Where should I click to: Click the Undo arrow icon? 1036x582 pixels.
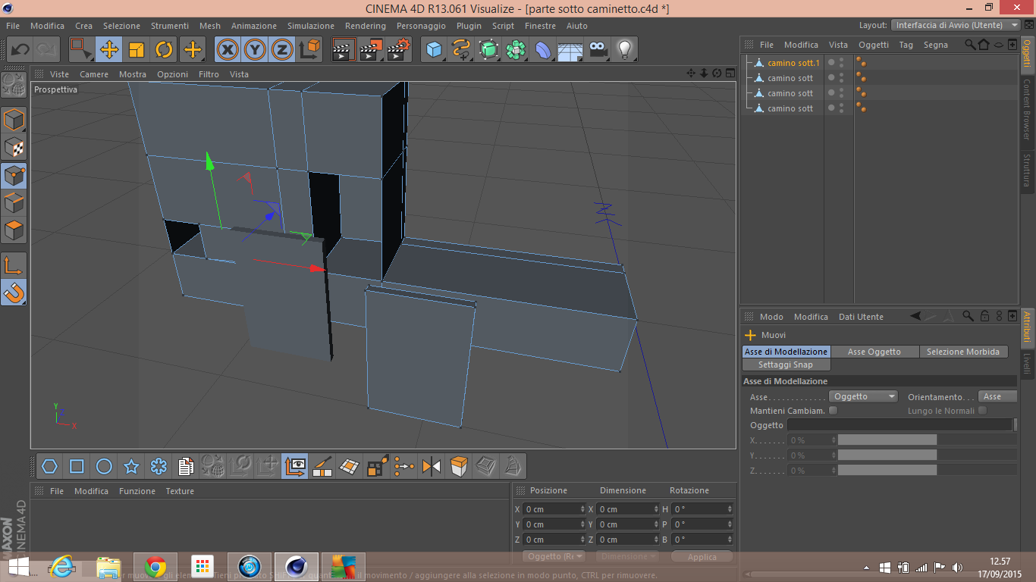pos(20,50)
